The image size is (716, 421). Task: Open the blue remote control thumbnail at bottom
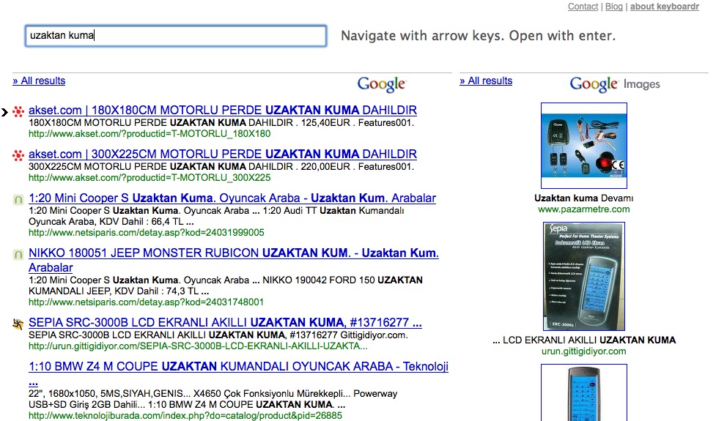click(x=584, y=392)
